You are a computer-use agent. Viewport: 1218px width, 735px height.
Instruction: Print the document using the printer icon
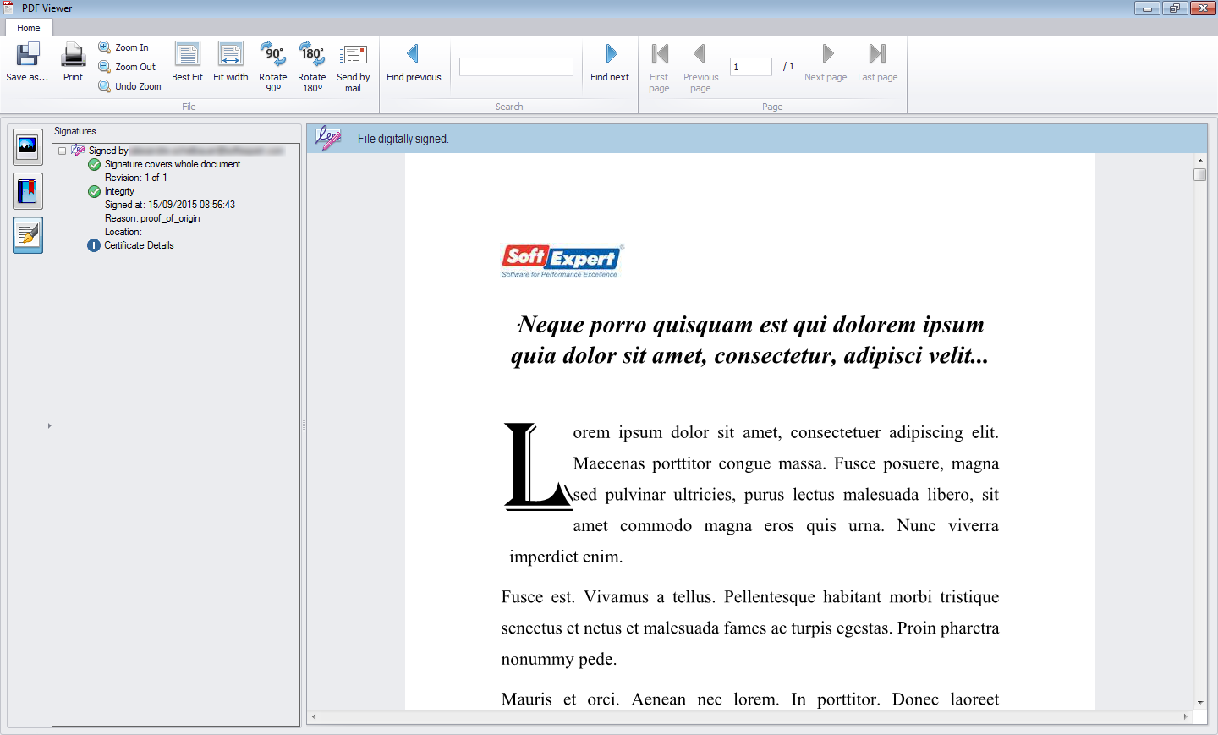[74, 54]
